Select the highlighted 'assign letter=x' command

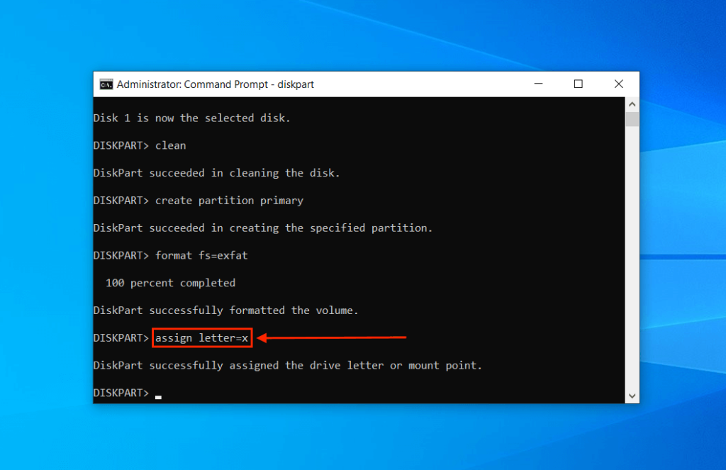[x=201, y=337]
